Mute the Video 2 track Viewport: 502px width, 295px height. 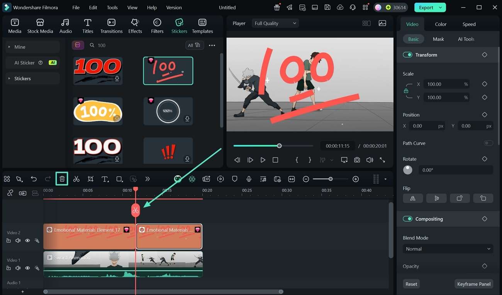[18, 241]
